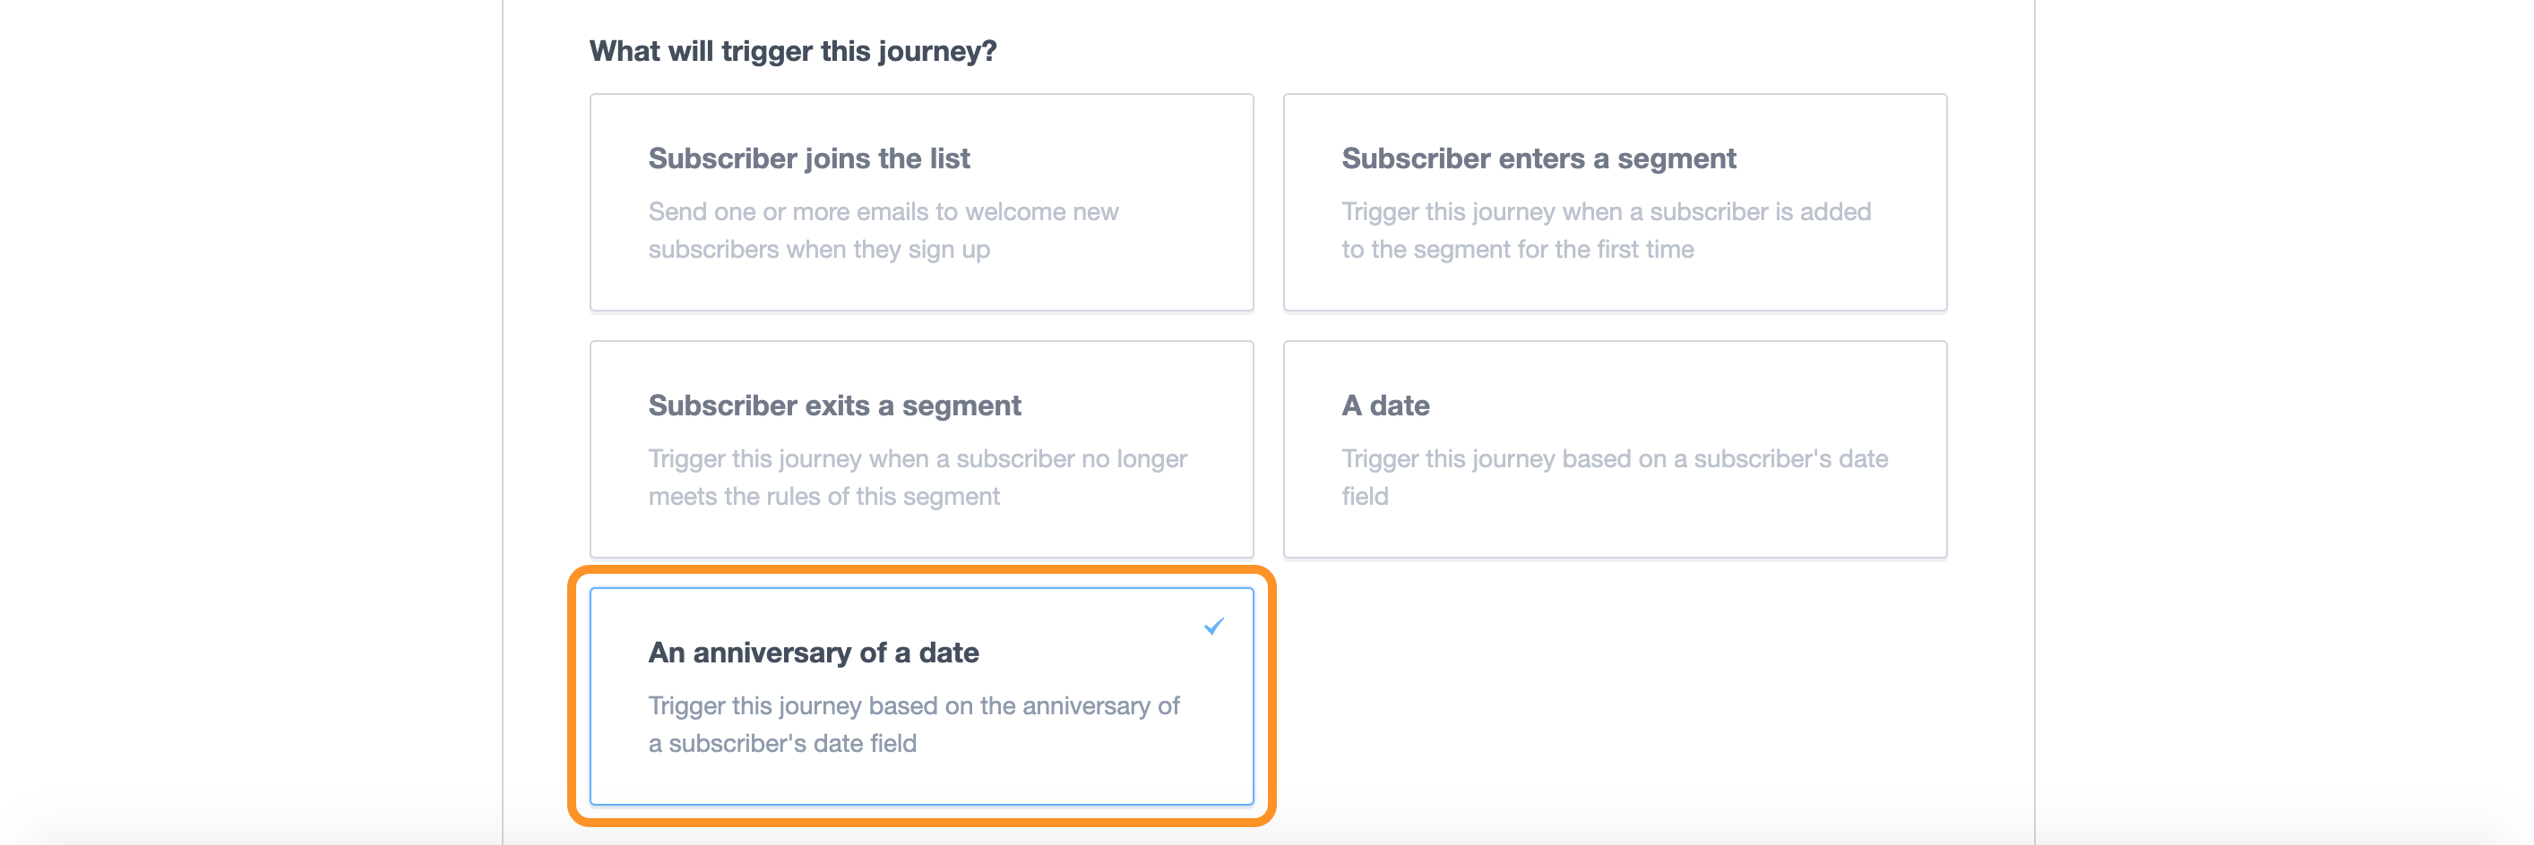
Task: Click the 'based on the anniversary of' description
Action: point(913,705)
